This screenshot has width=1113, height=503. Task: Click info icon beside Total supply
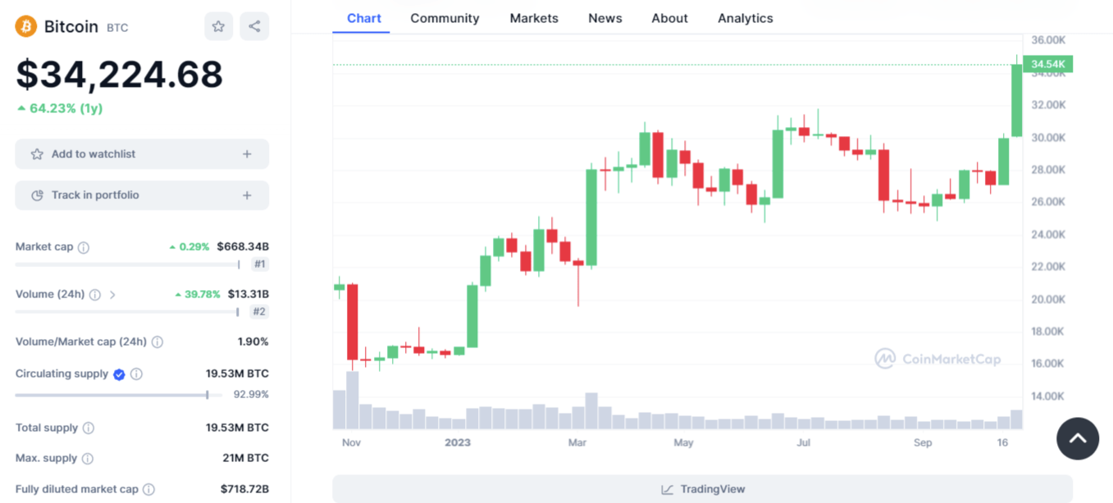(89, 428)
